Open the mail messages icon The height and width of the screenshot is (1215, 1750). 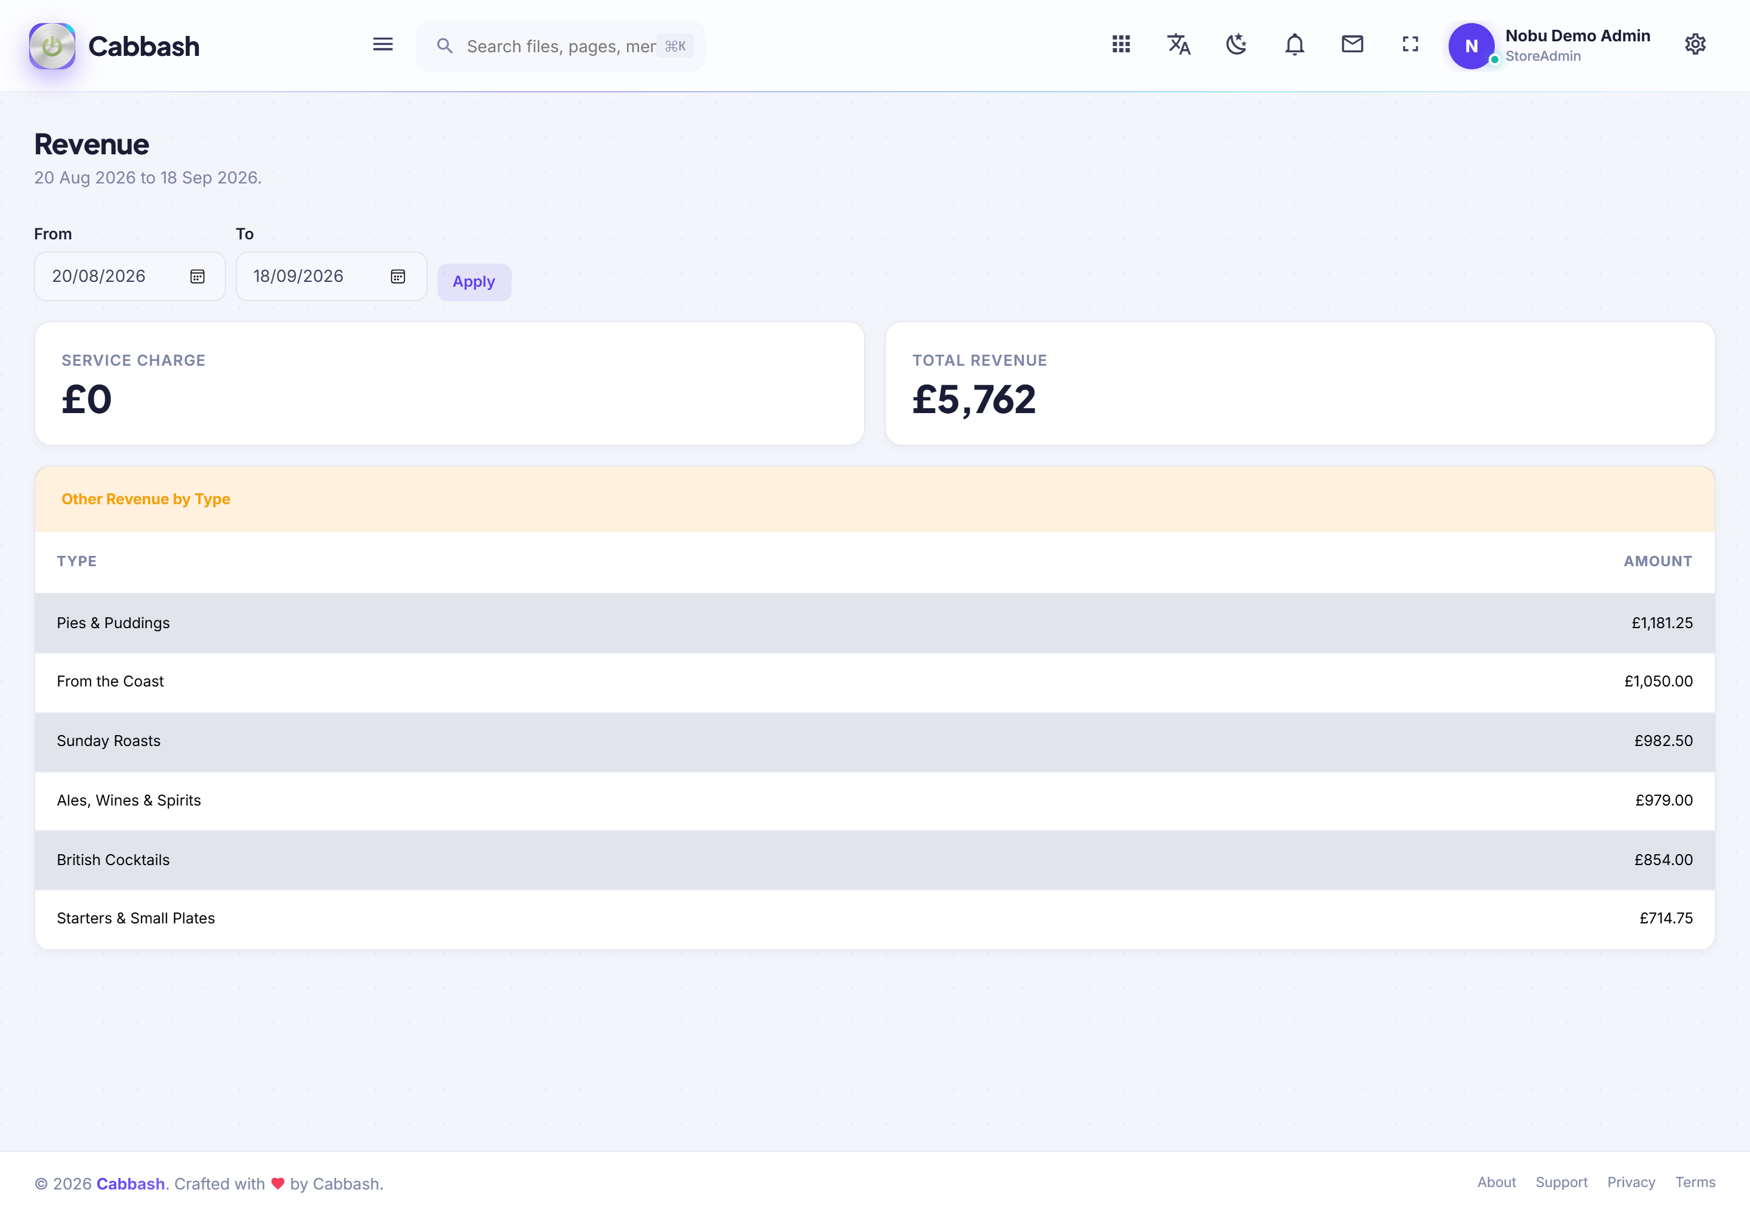point(1353,44)
